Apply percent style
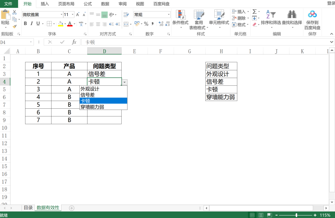 pos(146,24)
